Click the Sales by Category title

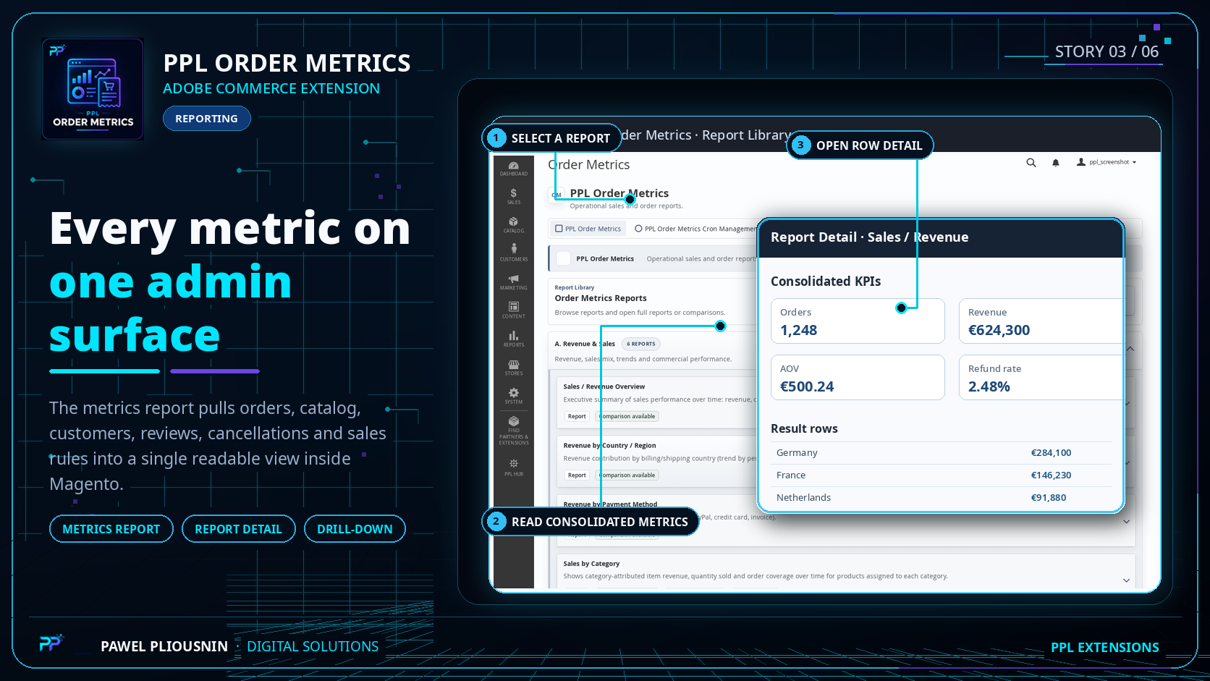pyautogui.click(x=591, y=564)
